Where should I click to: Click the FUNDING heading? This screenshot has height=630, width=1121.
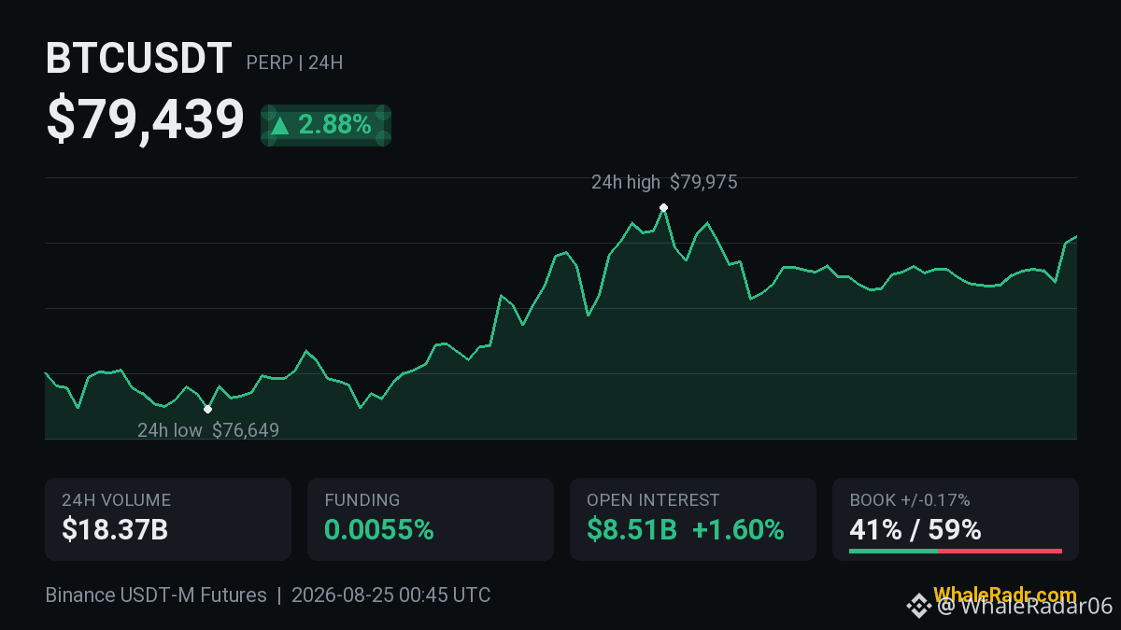tap(362, 501)
